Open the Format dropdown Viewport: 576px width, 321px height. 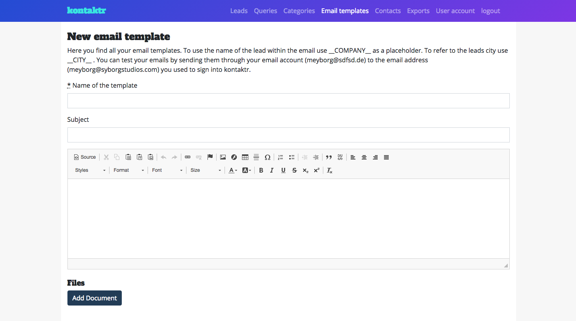pos(129,170)
